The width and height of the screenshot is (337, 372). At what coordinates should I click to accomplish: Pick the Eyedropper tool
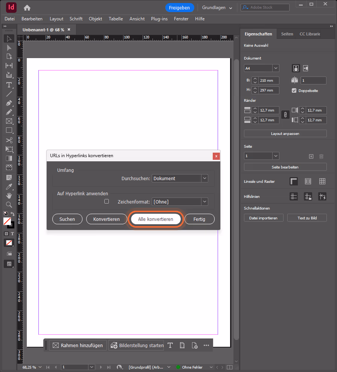[x=9, y=187]
